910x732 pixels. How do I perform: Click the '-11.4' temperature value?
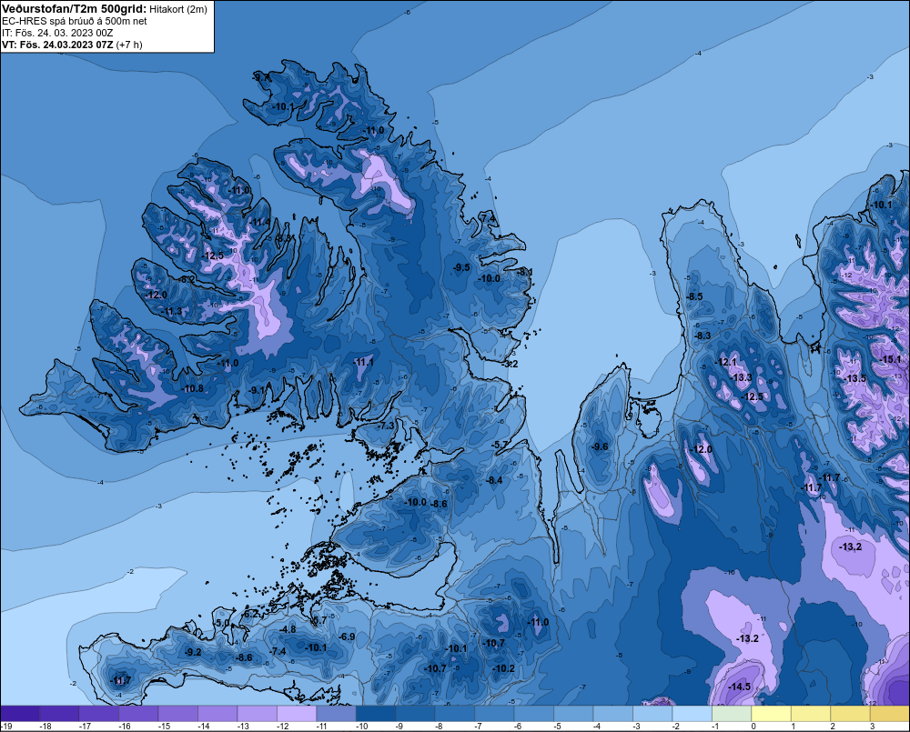click(260, 222)
